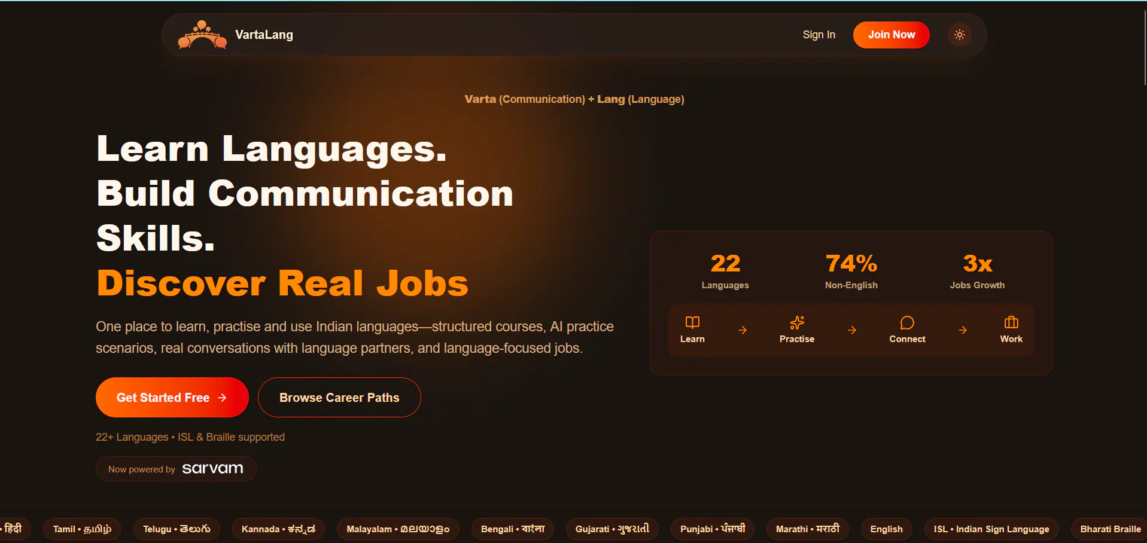Click the Sarvam logo
Screen dimensions: 1147x543
212,469
